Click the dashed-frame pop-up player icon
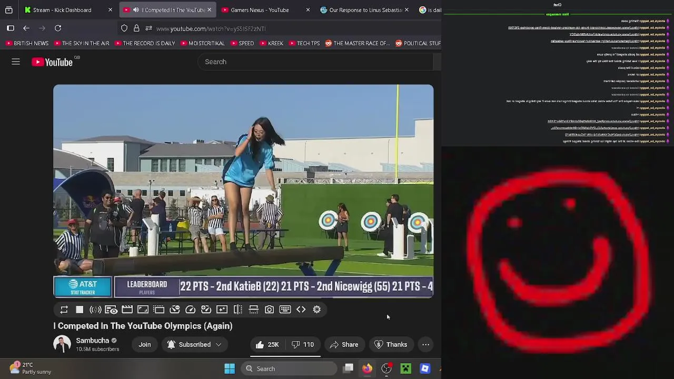 tap(158, 310)
